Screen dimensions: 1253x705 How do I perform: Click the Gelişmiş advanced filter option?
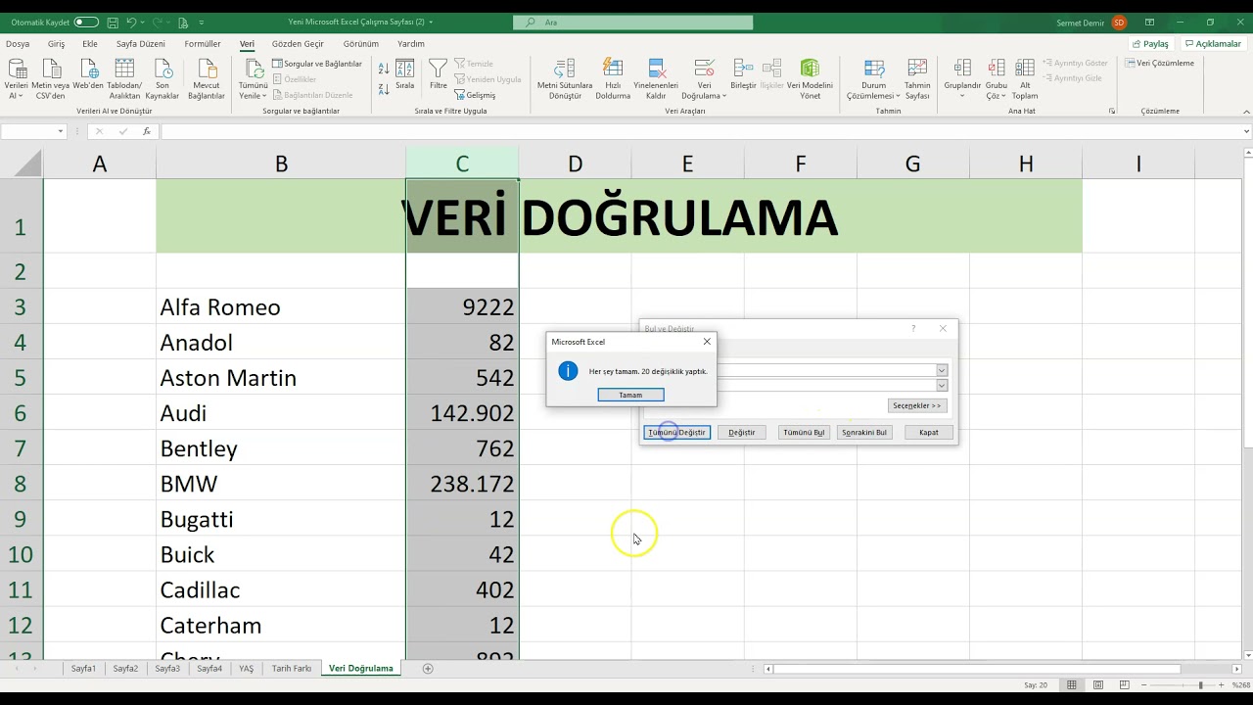pos(475,95)
